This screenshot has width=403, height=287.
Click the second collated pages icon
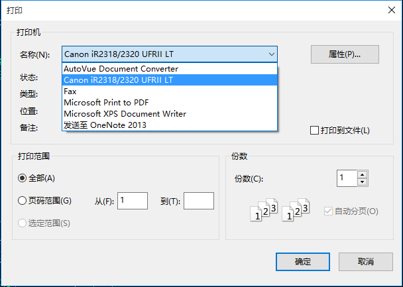click(296, 209)
